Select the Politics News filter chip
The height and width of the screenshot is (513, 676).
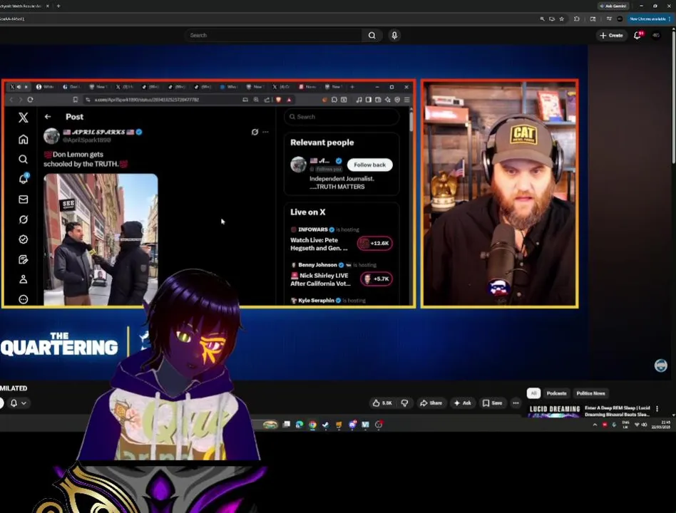(x=590, y=393)
